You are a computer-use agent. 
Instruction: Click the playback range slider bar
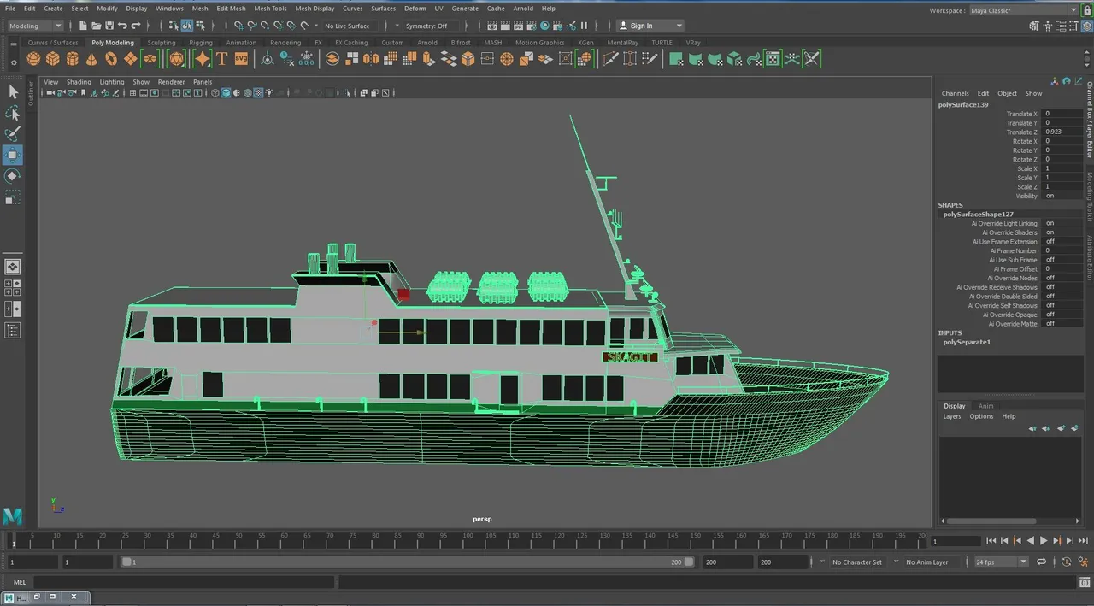coord(408,562)
